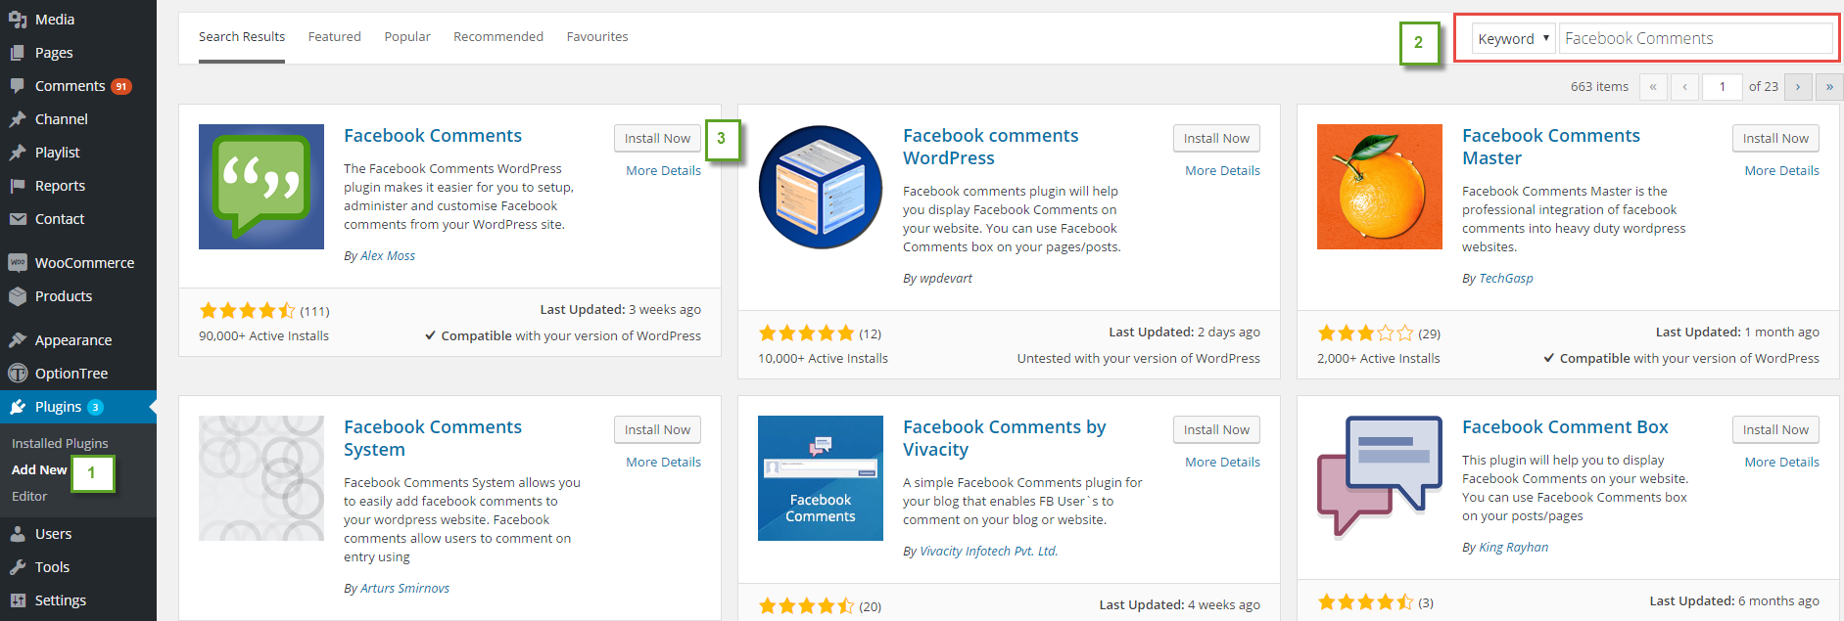Image resolution: width=1844 pixels, height=621 pixels.
Task: Open the Recommended plugins tab
Action: click(x=498, y=37)
